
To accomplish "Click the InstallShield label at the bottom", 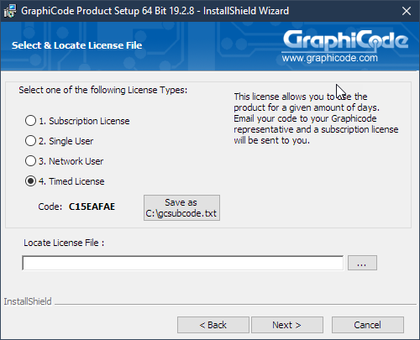I will 28,301.
